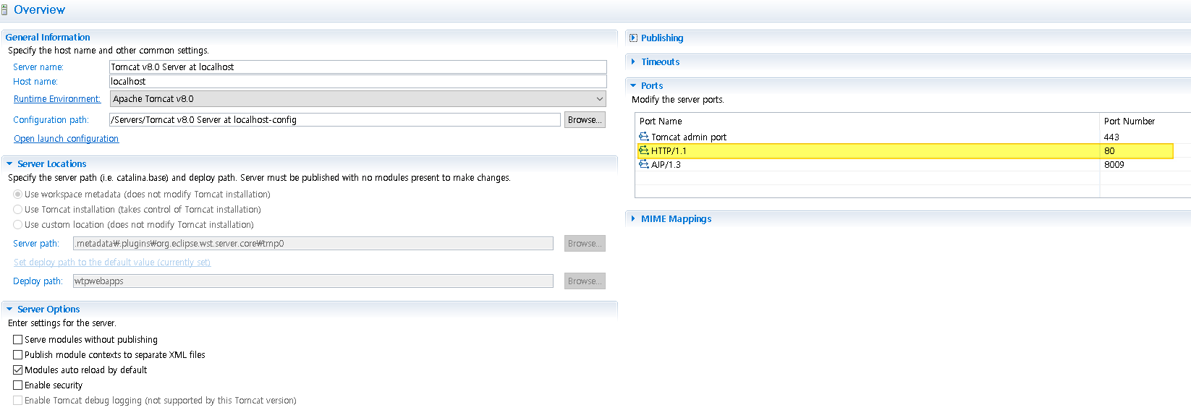
Task: Expand the Publishing section title
Action: [661, 38]
